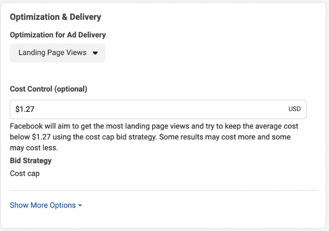
Task: Click the words "Landing Page Views" in selector
Action: (x=52, y=53)
